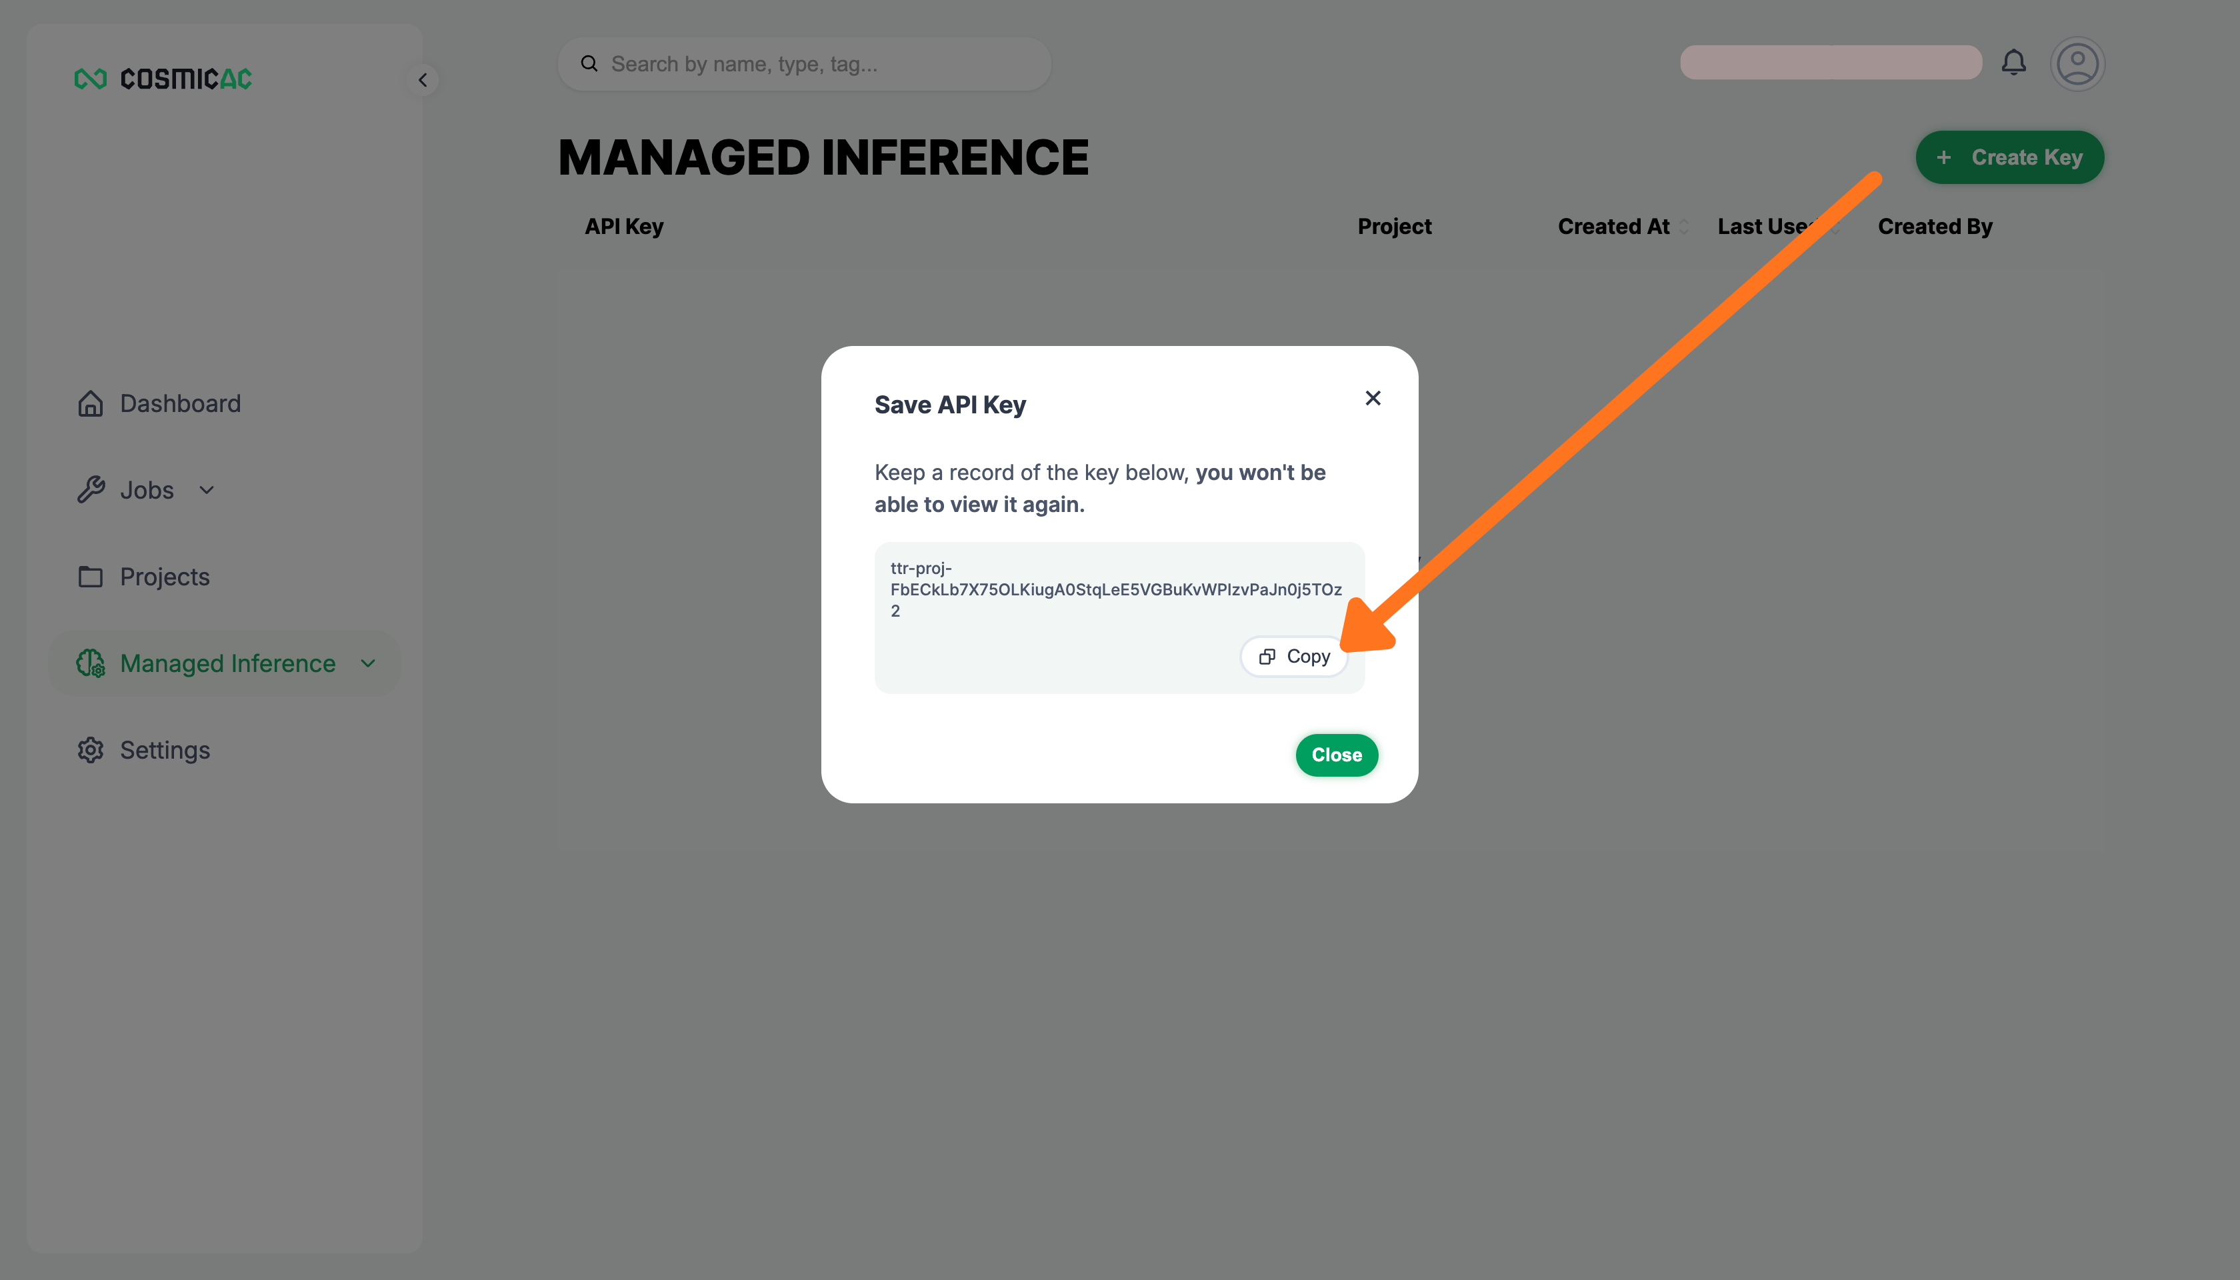Sort by the Created At column

[x=1613, y=227]
